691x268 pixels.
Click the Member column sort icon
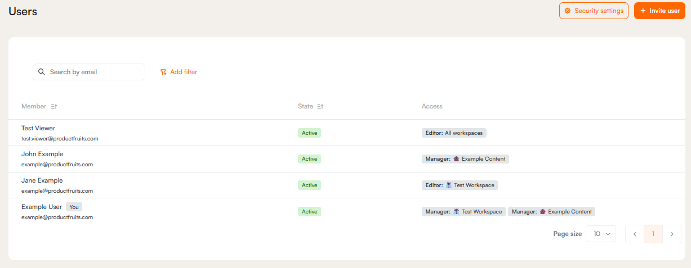click(x=54, y=107)
